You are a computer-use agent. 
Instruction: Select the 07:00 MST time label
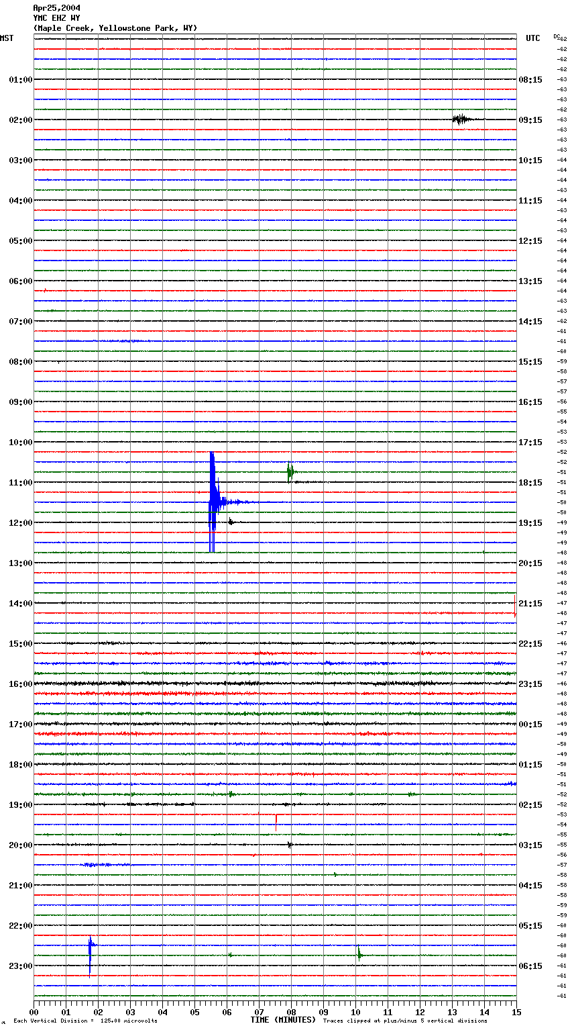pos(21,322)
